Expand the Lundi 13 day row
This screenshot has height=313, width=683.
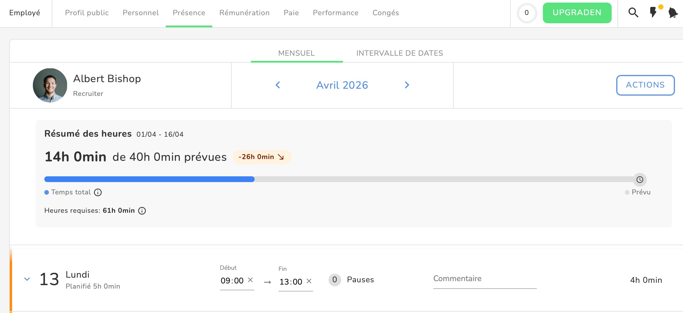(27, 279)
